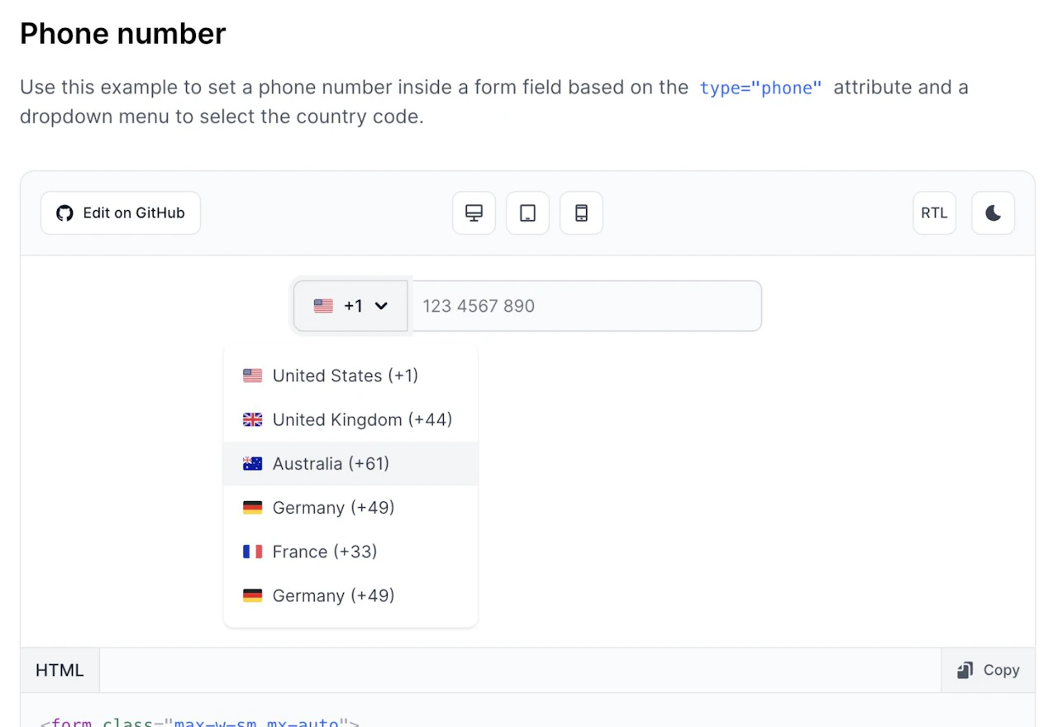
Task: Click the US flag on the dropdown button
Action: click(x=323, y=305)
